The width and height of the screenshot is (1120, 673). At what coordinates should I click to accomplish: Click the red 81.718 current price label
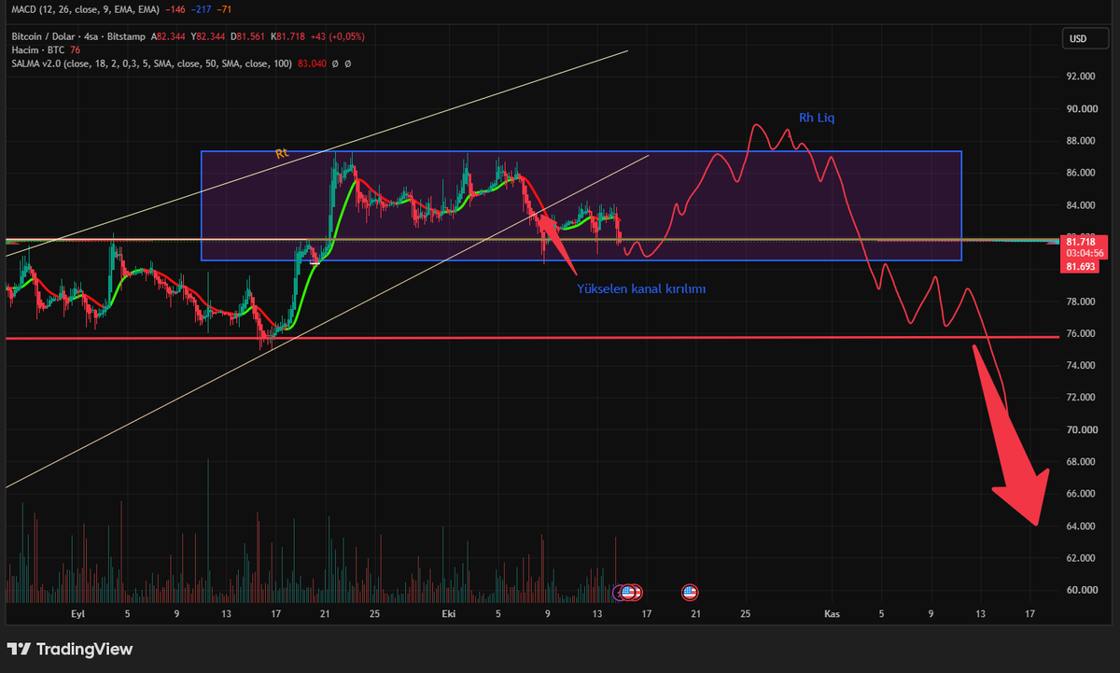click(1081, 241)
